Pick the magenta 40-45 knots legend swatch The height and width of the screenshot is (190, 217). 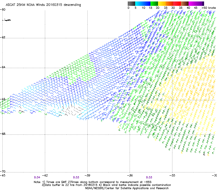[192, 4]
